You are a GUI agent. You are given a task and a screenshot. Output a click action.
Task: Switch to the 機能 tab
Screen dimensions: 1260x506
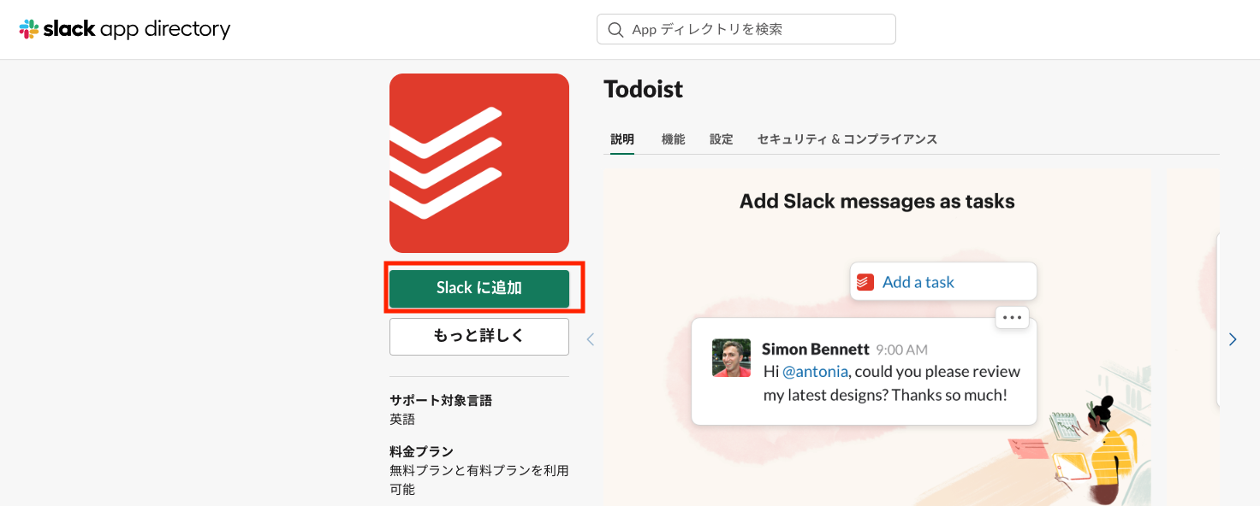point(673,138)
